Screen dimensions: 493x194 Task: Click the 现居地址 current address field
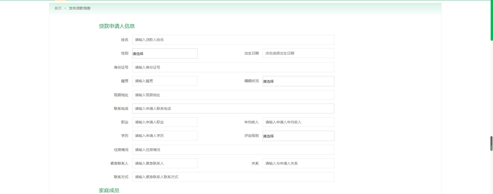233,95
